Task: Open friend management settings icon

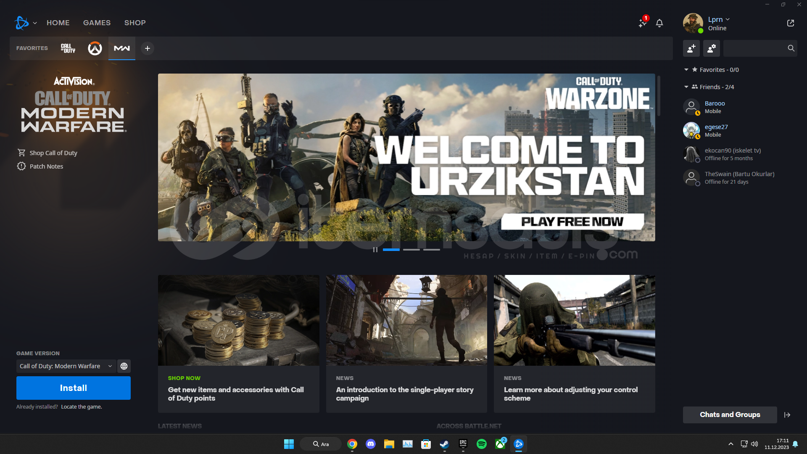Action: (x=712, y=48)
